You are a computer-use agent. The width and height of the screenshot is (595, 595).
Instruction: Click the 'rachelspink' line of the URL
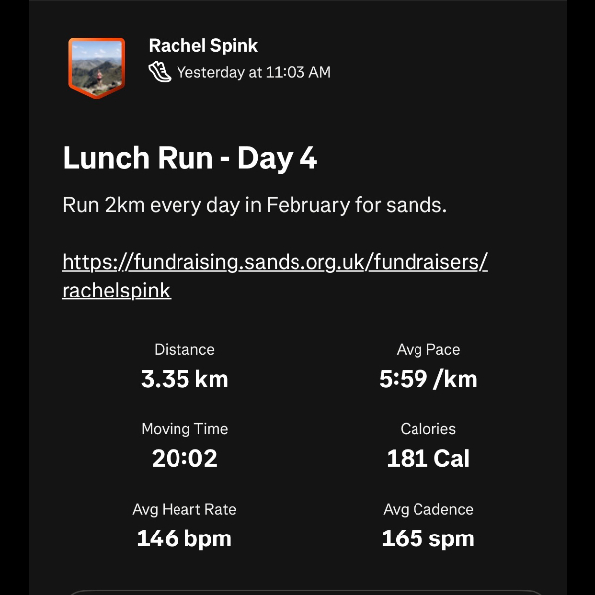click(x=116, y=291)
